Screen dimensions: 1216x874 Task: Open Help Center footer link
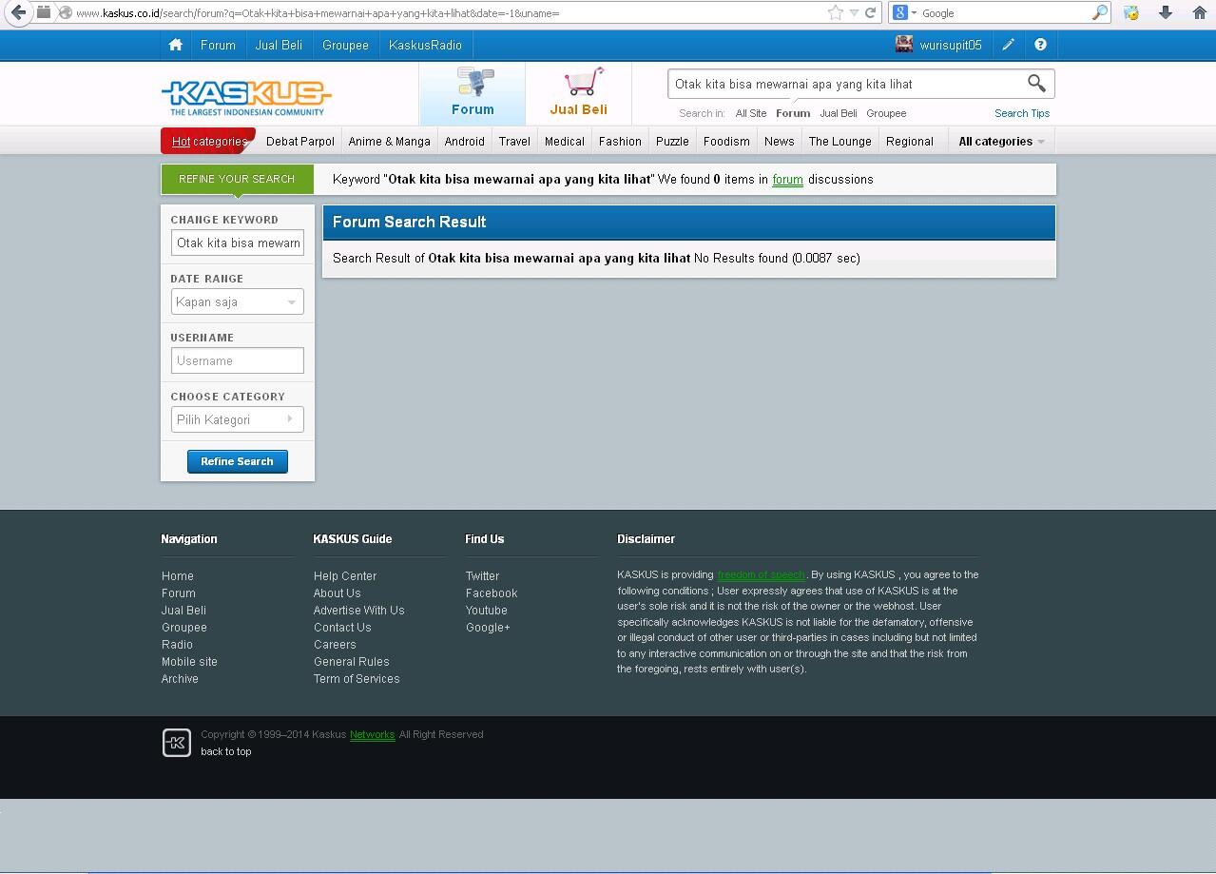(x=345, y=575)
